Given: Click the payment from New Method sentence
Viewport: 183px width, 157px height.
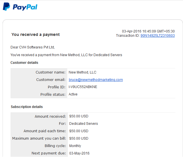Looking at the screenshot, I should [66, 55].
